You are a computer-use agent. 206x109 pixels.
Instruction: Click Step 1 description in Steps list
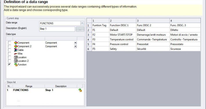tap(49, 90)
